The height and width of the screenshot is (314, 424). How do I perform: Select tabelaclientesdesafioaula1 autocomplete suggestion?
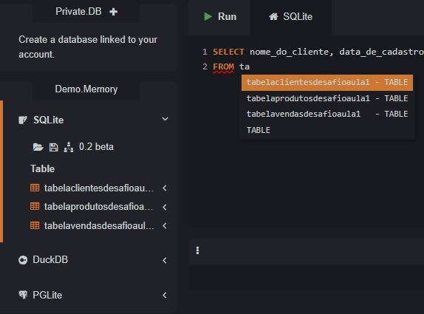(327, 83)
